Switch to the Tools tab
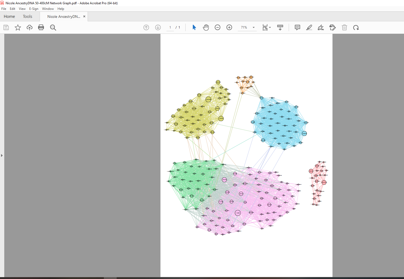The width and height of the screenshot is (404, 279). 27,17
